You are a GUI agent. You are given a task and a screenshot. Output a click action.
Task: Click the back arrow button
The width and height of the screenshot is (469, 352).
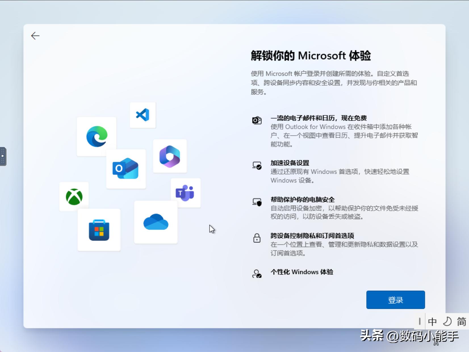tap(35, 36)
